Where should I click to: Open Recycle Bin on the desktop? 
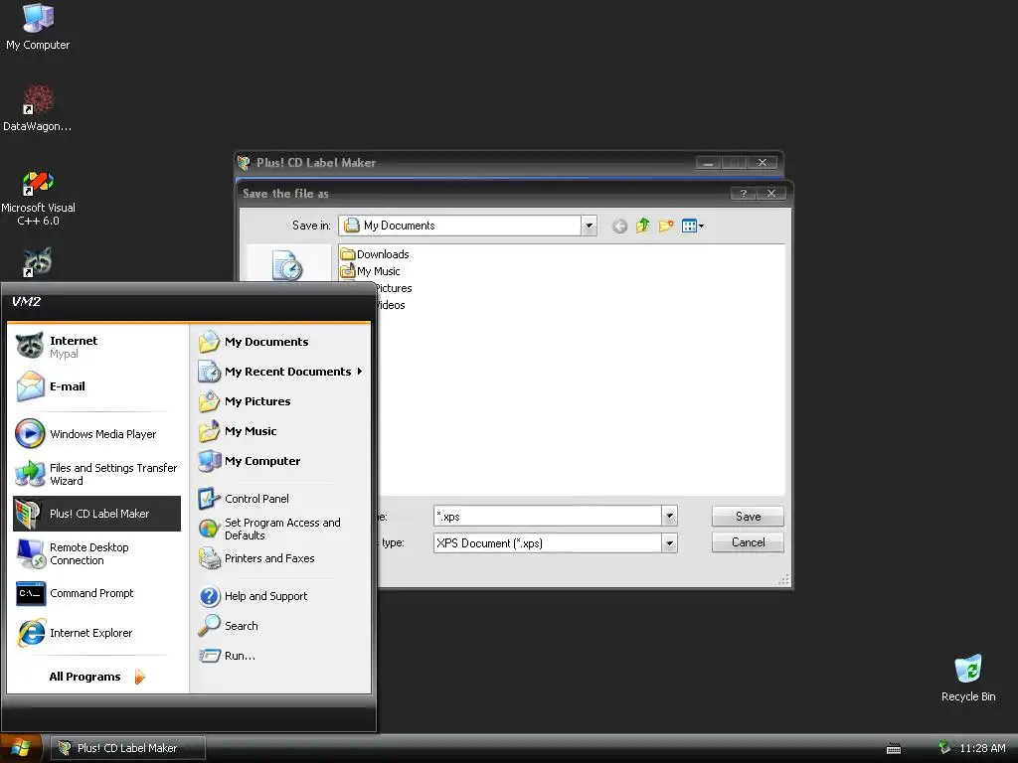[x=968, y=679]
